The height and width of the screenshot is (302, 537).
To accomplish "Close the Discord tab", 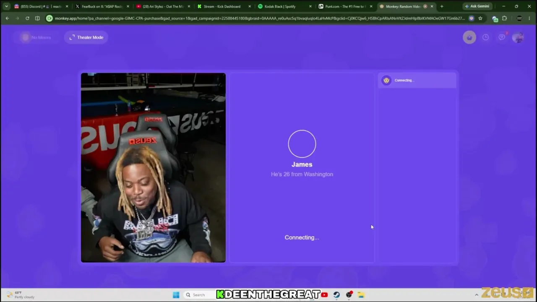I will pos(67,6).
